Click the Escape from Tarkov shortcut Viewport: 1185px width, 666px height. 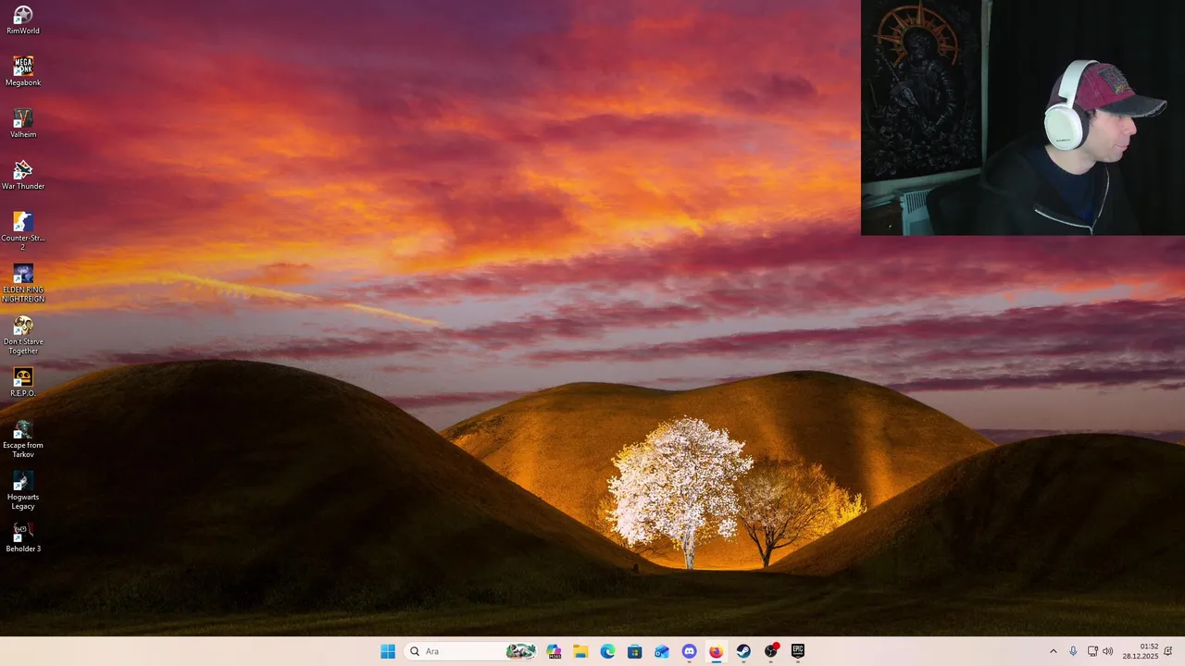coord(23,438)
